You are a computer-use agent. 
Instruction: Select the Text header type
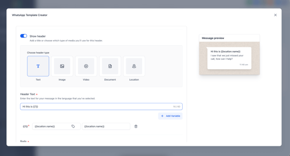[38, 66]
